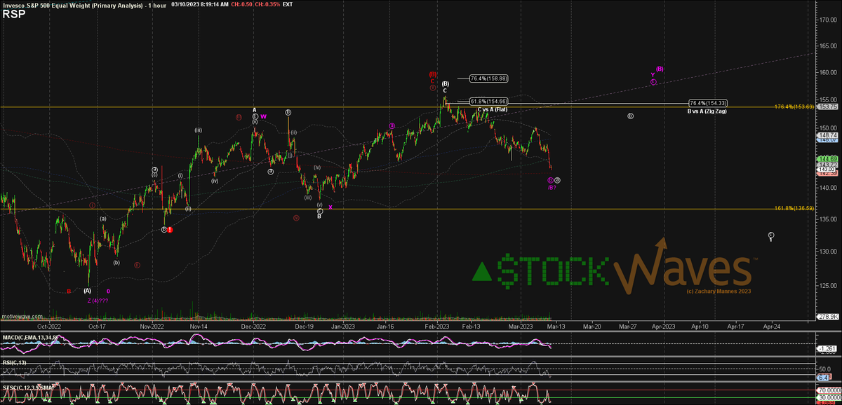This screenshot has height=405, width=842.
Task: Click the magenta '/B?' wave label
Action: point(552,187)
